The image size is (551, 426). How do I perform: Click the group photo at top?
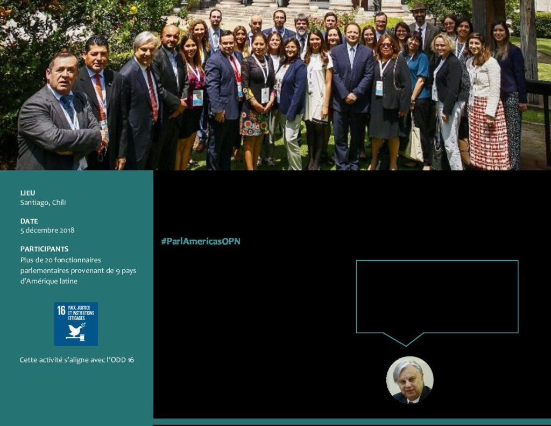275,85
